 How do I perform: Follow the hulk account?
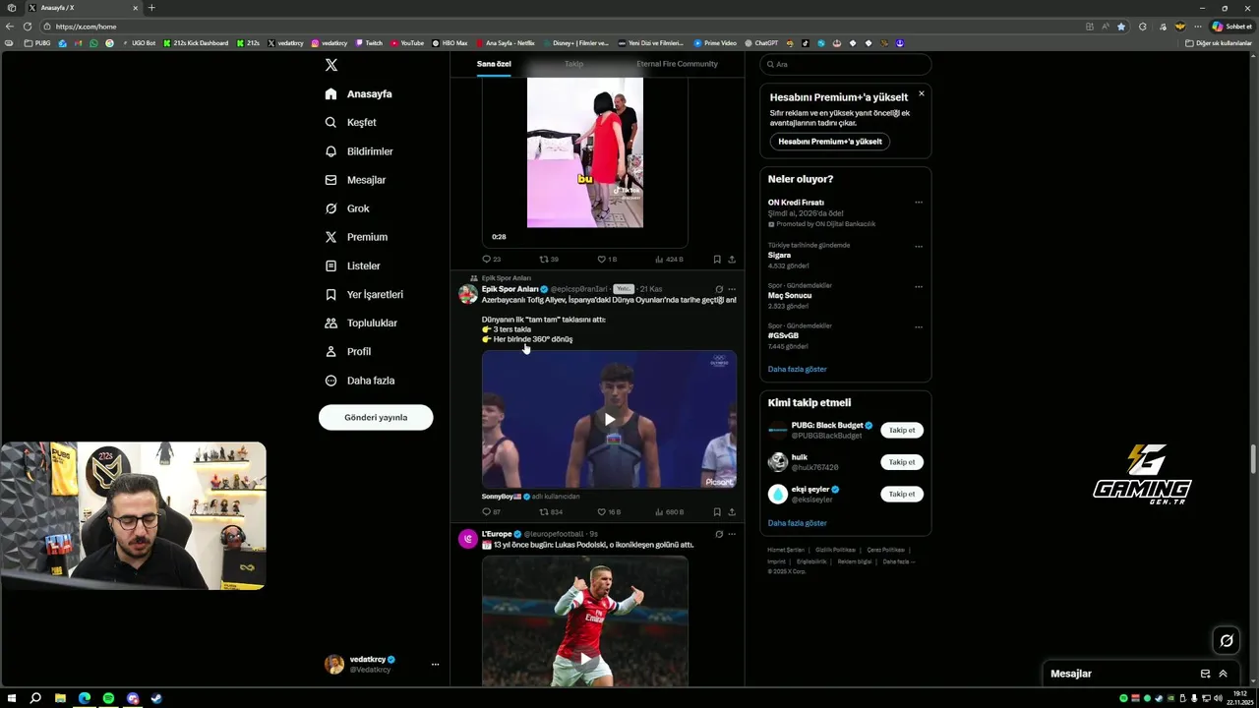coord(902,462)
